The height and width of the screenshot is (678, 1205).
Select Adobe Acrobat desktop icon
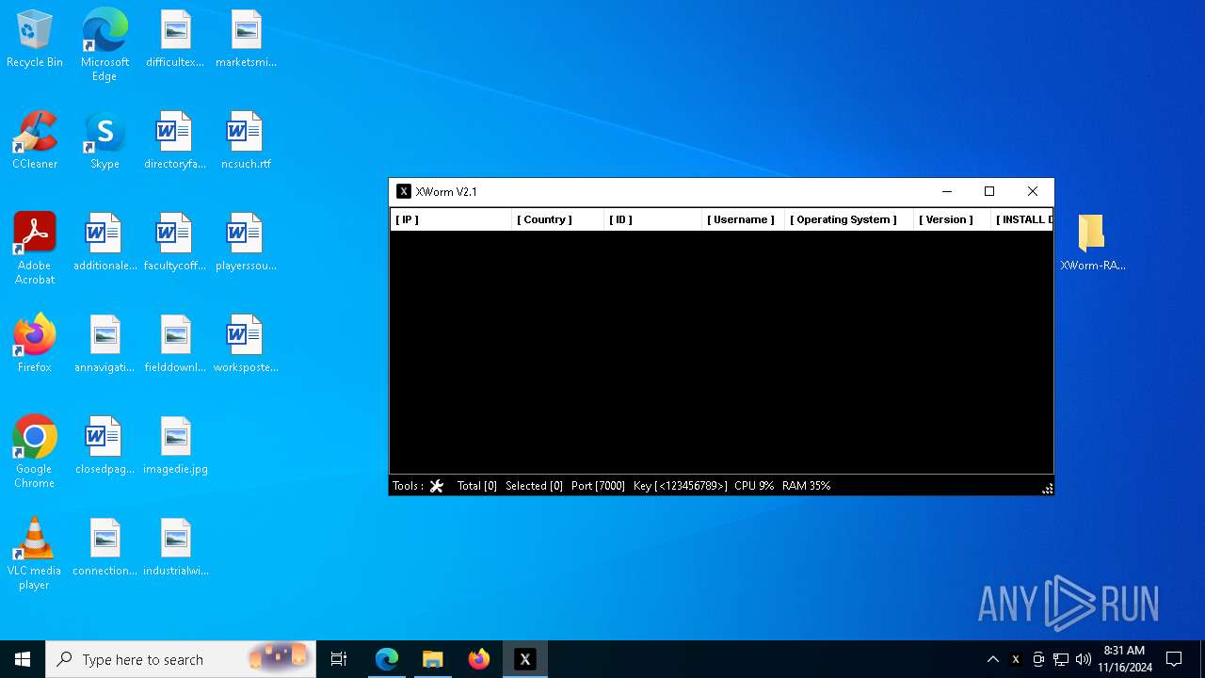tap(35, 249)
